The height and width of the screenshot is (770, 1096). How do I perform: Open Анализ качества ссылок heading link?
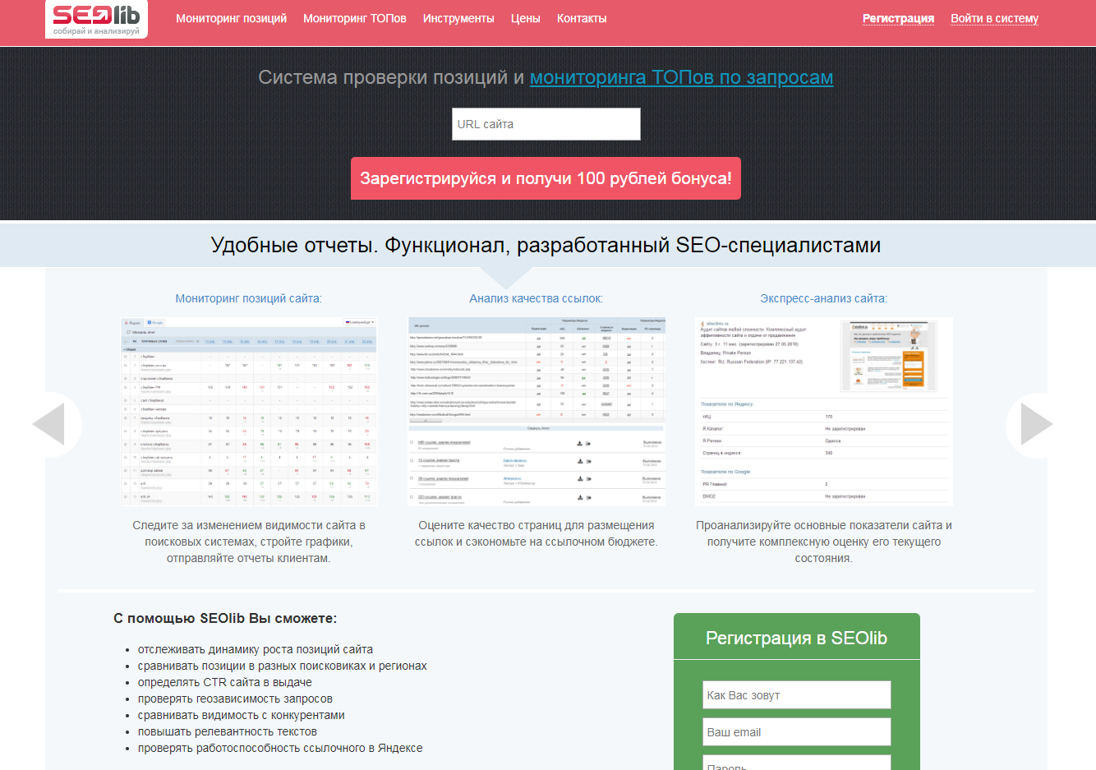point(536,298)
